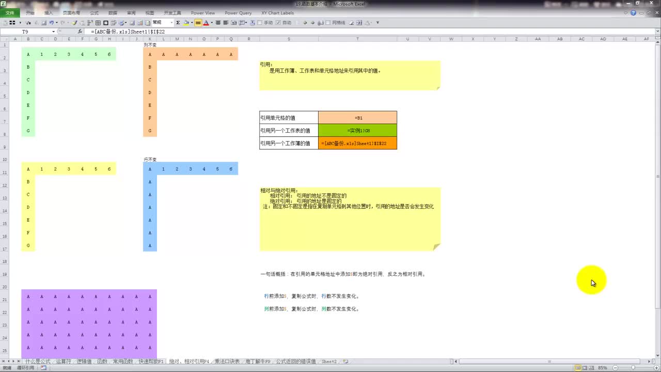The image size is (661, 372).
Task: Select the green cell with =实例1!C8
Action: pos(358,131)
